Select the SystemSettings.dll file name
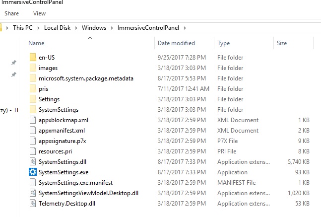Image resolution: width=321 pixels, height=217 pixels. [x=63, y=162]
